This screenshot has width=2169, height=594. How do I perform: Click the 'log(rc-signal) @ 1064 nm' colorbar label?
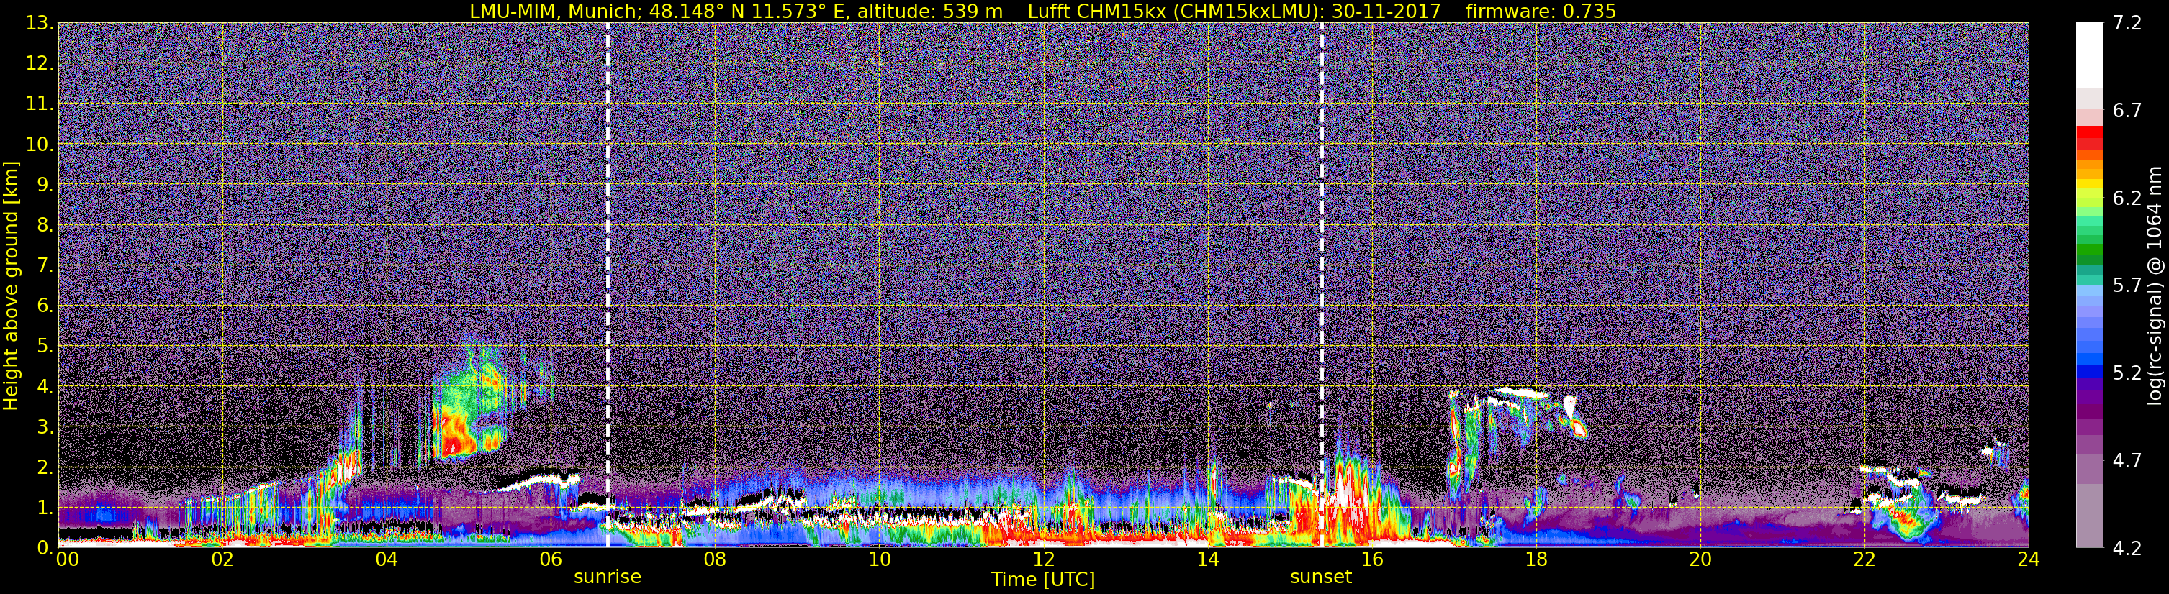tap(2154, 286)
